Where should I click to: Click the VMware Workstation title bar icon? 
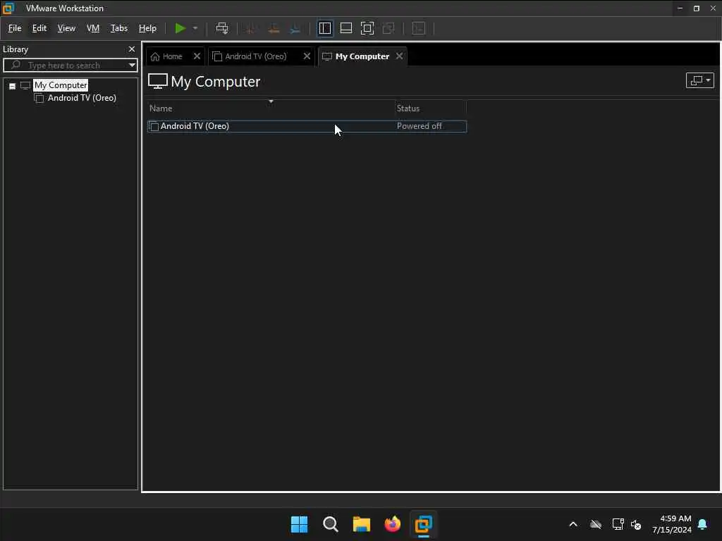[x=8, y=8]
